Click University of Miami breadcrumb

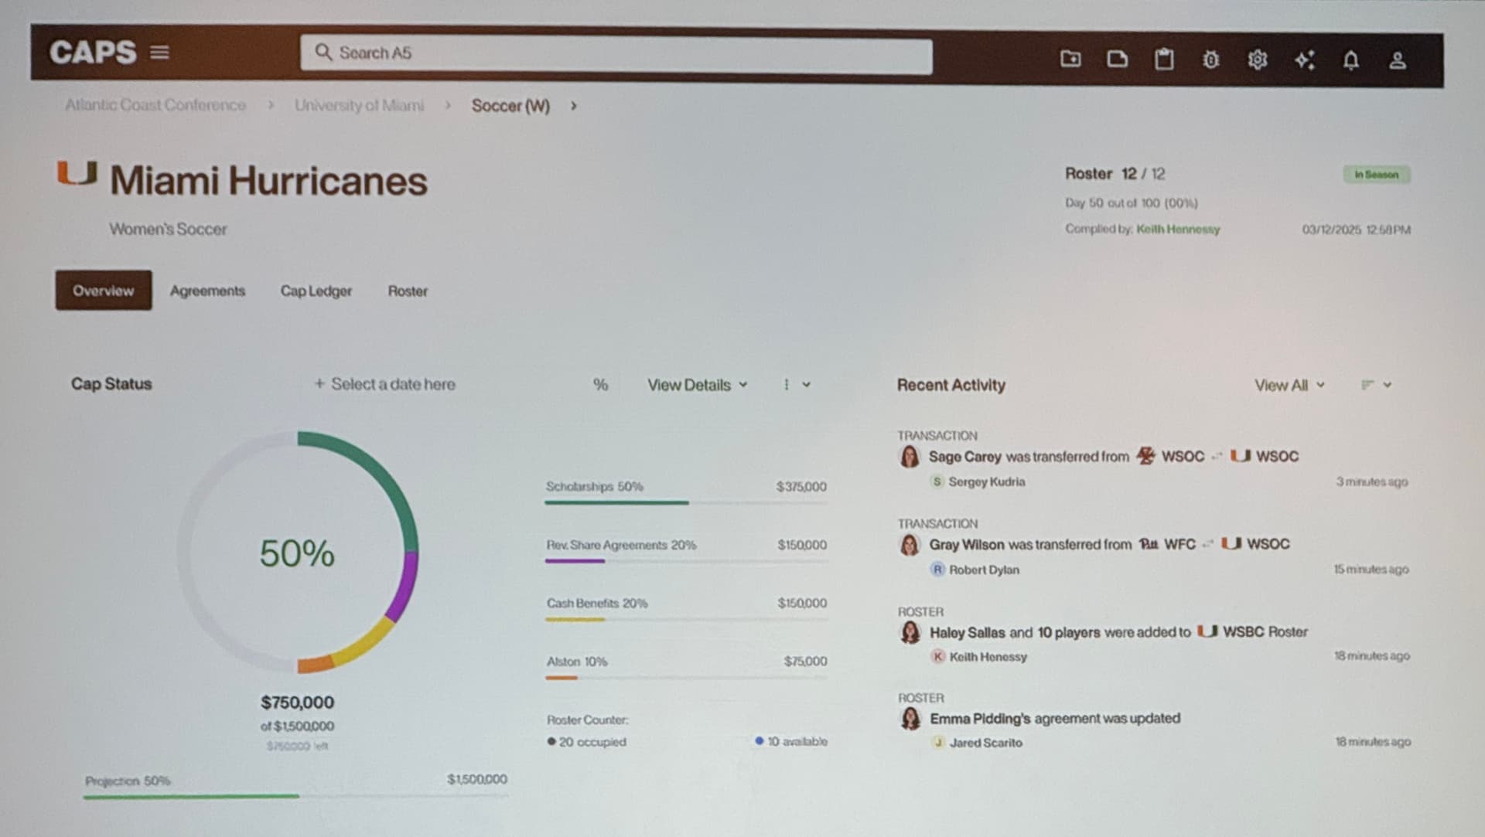(359, 105)
